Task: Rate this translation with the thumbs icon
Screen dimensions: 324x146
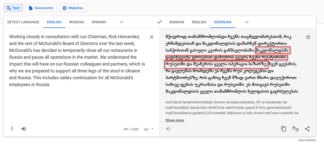Action: (x=296, y=129)
